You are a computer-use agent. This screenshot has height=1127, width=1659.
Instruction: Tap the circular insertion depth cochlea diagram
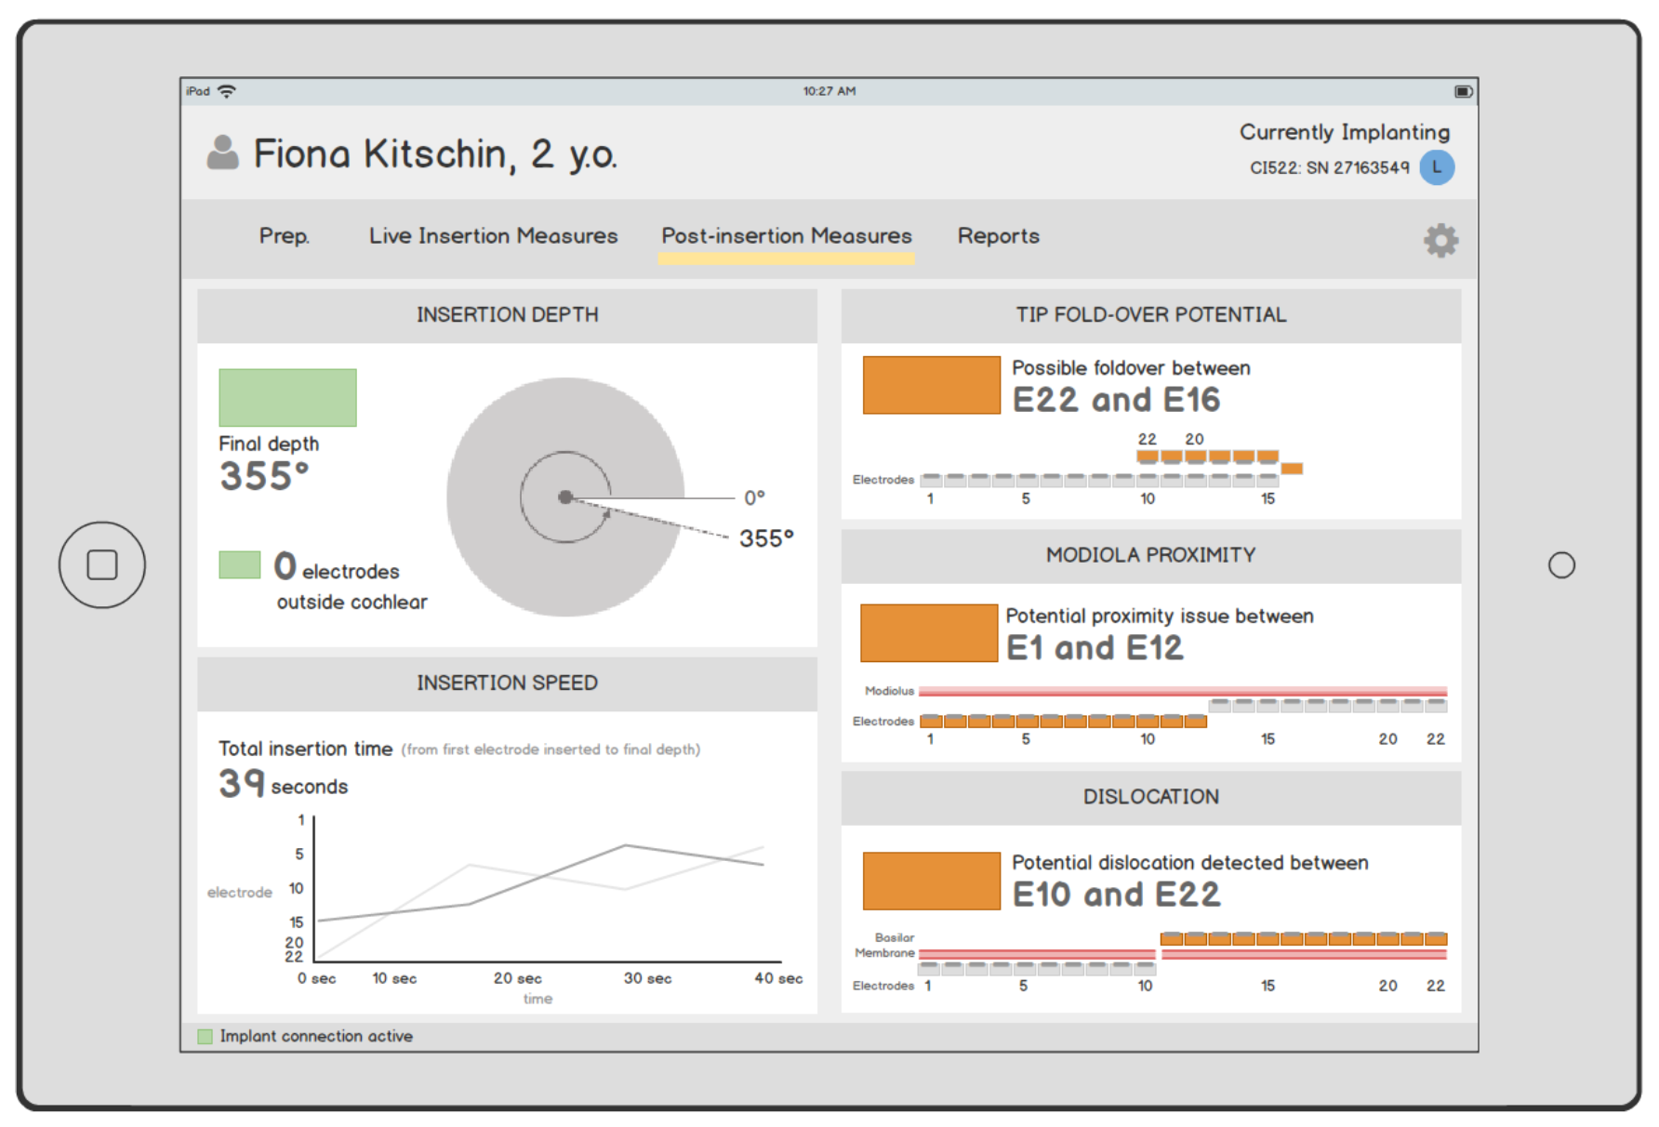pyautogui.click(x=565, y=497)
